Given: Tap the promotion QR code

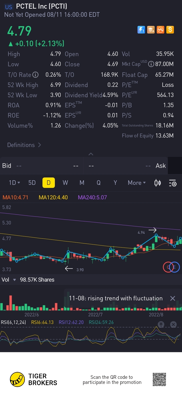Looking at the screenshot, I should [159, 379].
